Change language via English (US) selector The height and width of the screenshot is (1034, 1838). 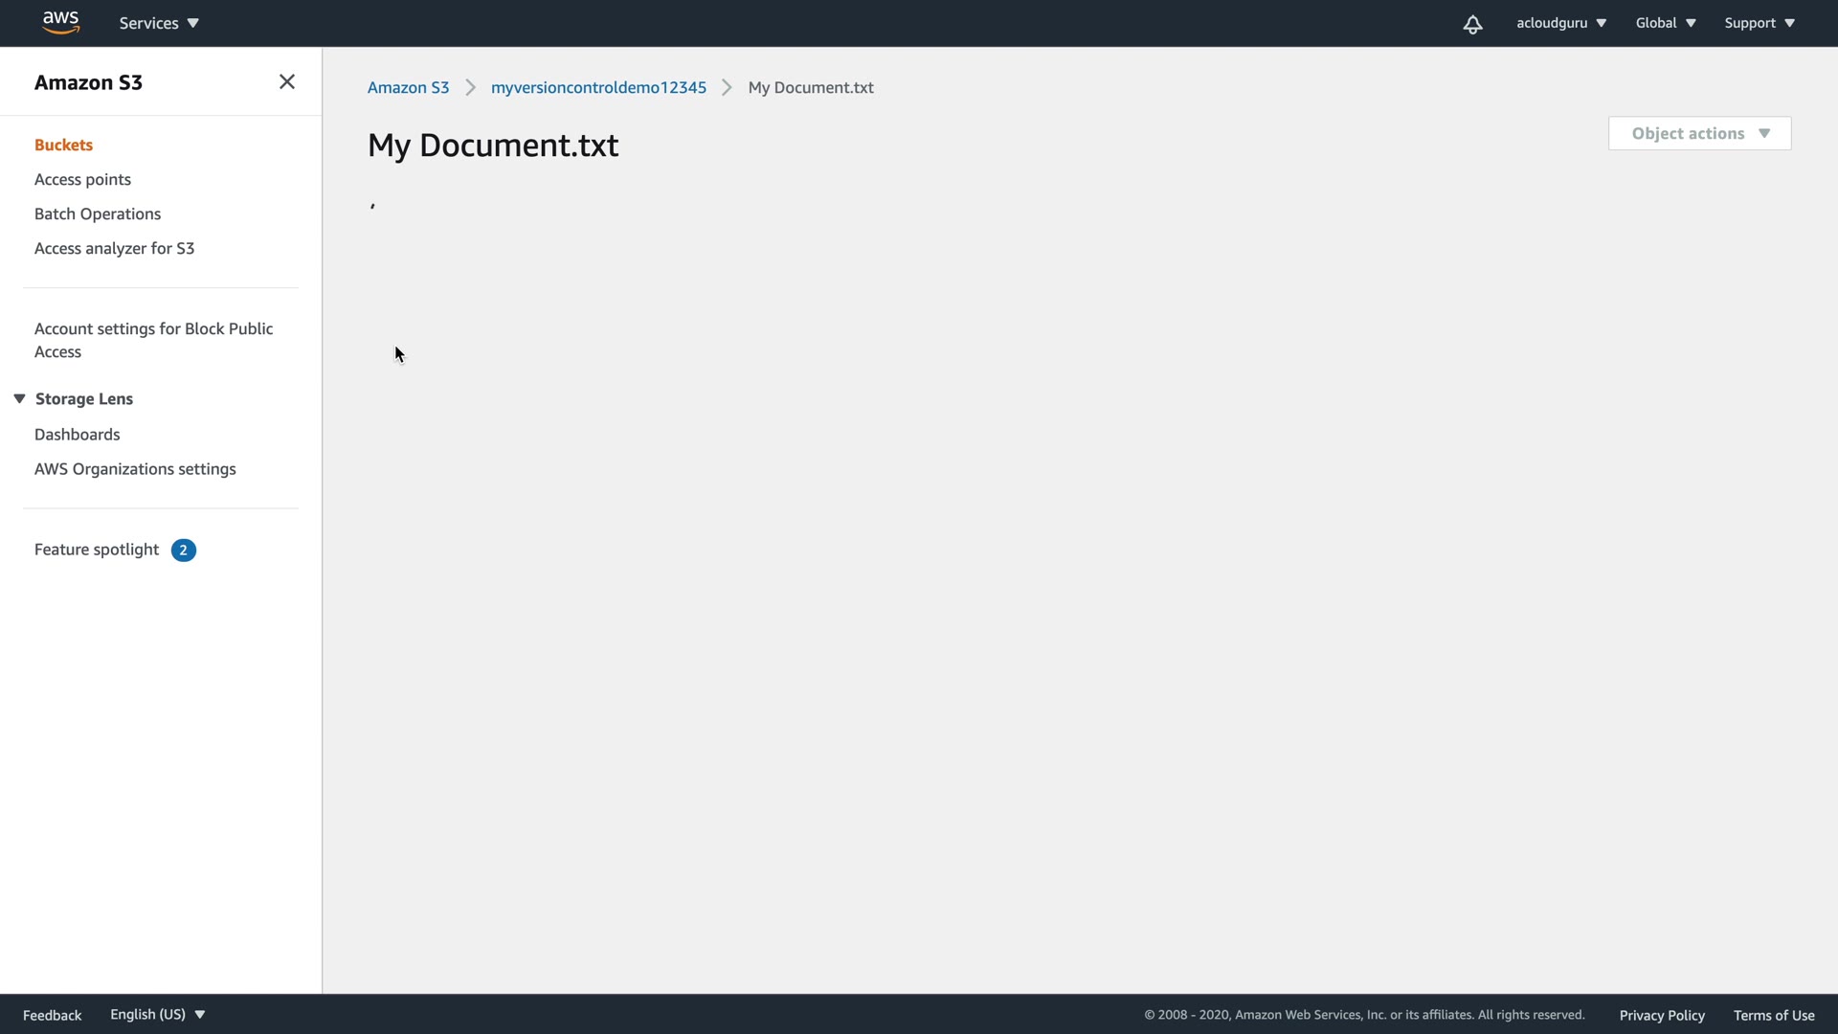(157, 1015)
